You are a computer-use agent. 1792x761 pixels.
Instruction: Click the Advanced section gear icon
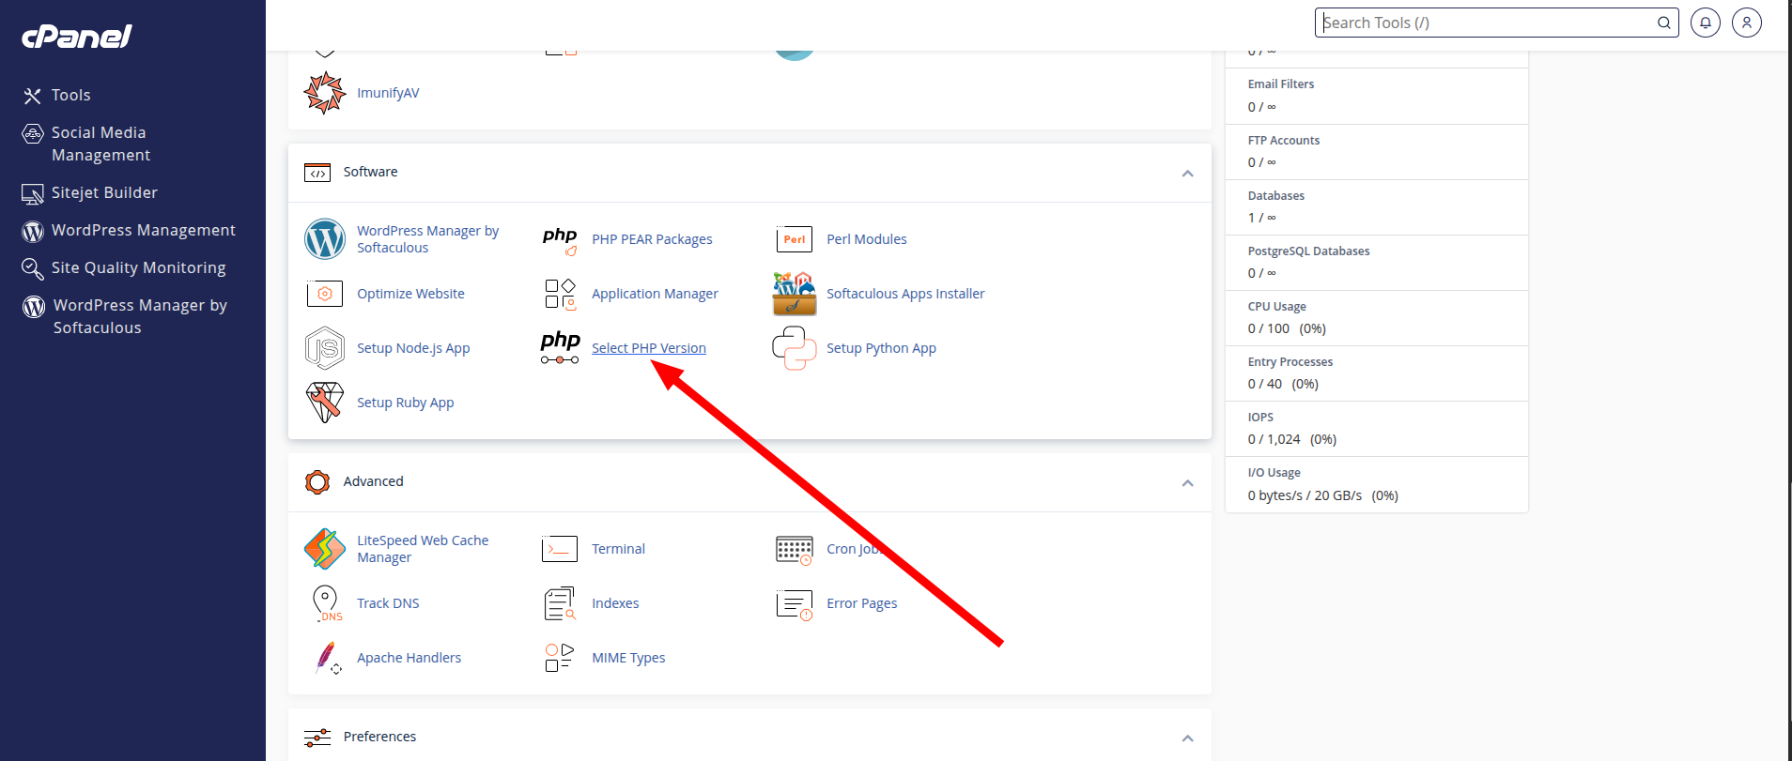click(317, 482)
